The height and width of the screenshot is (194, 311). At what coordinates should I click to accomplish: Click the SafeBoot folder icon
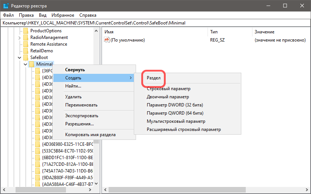26,57
